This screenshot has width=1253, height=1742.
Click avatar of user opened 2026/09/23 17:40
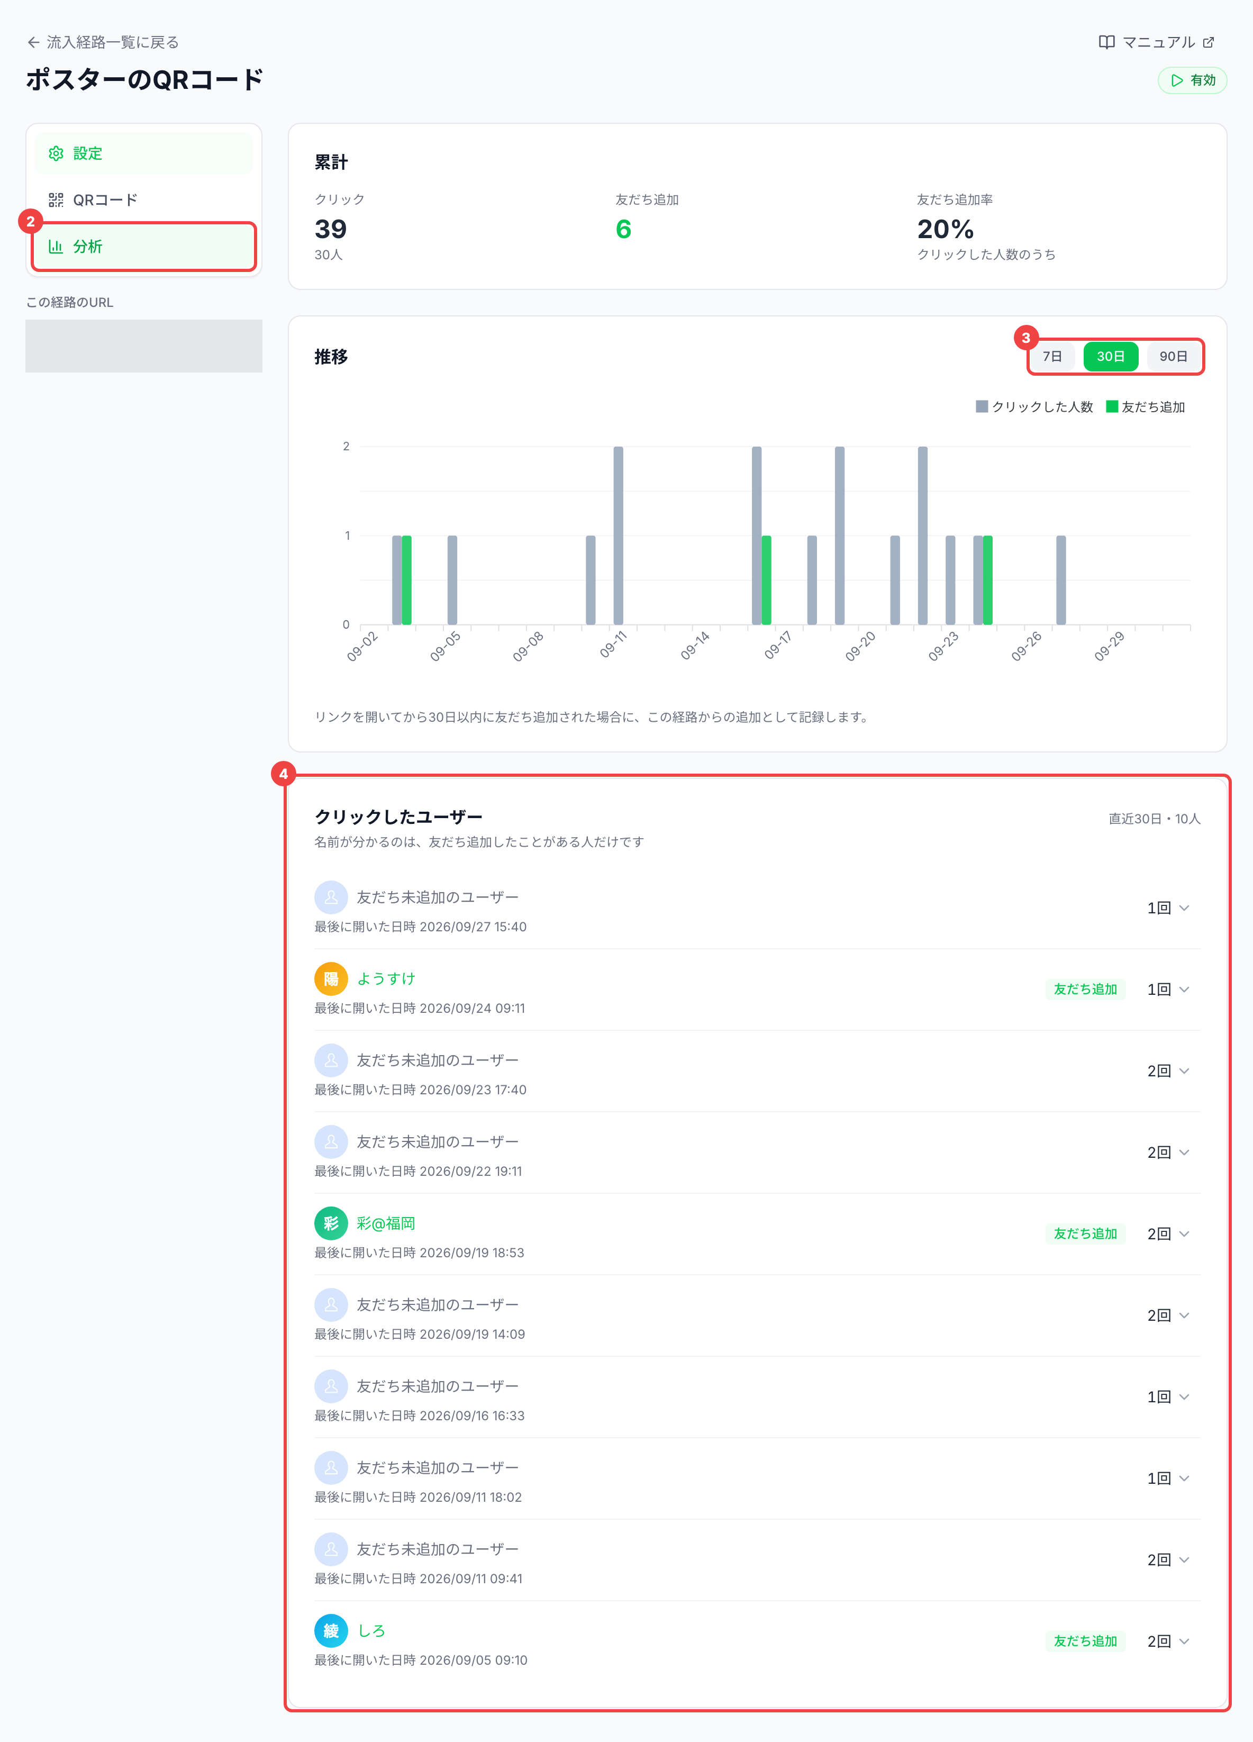point(331,1060)
